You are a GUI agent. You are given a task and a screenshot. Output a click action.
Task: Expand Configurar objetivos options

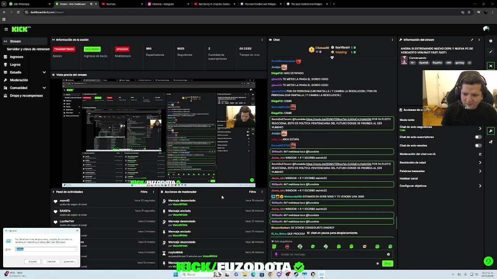tap(480, 186)
